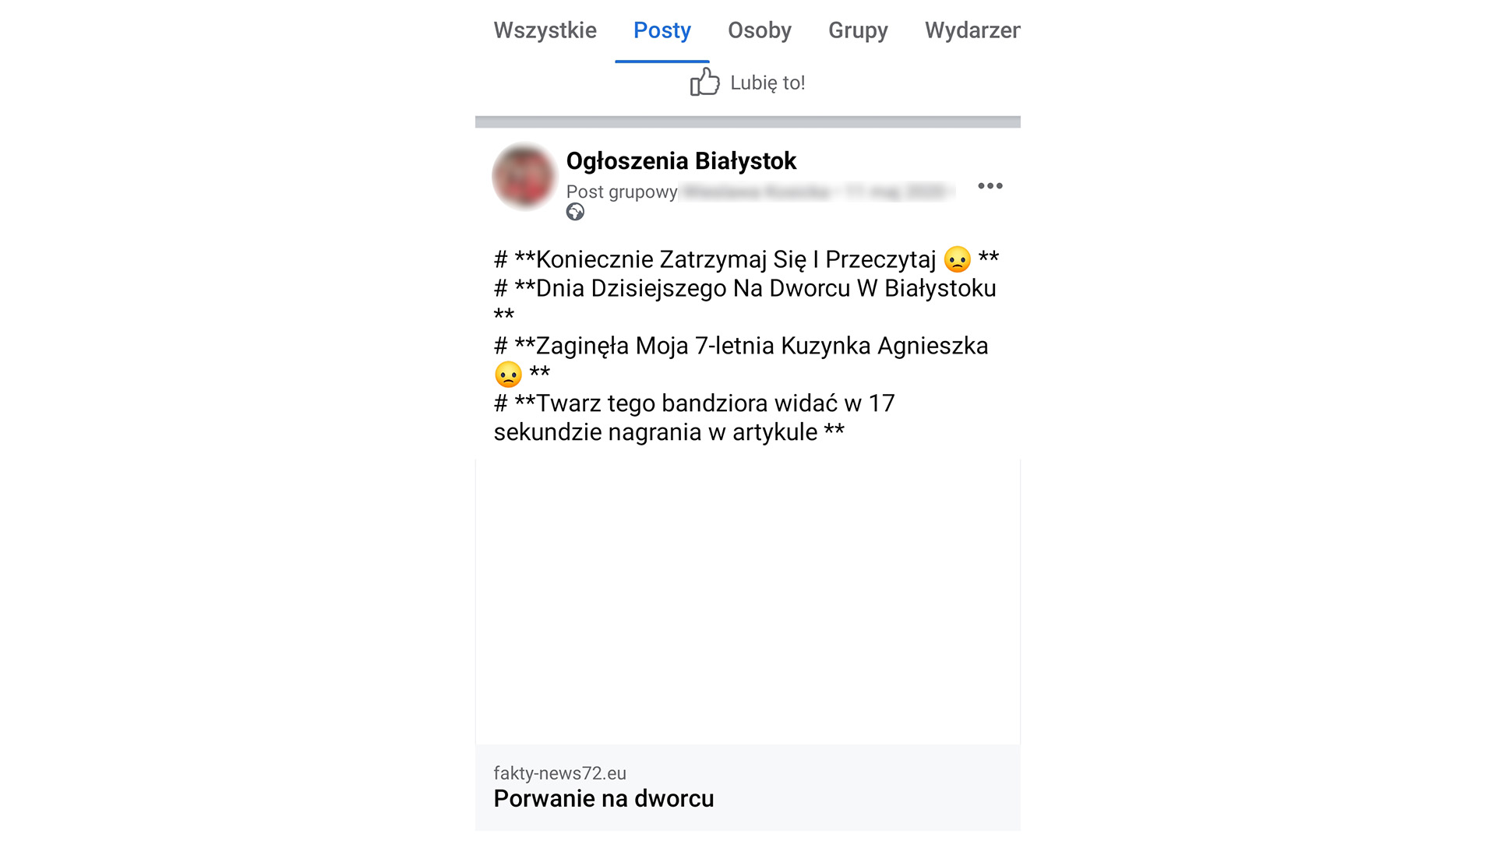Click the Post grupowy label
The width and height of the screenshot is (1496, 841).
pos(622,192)
